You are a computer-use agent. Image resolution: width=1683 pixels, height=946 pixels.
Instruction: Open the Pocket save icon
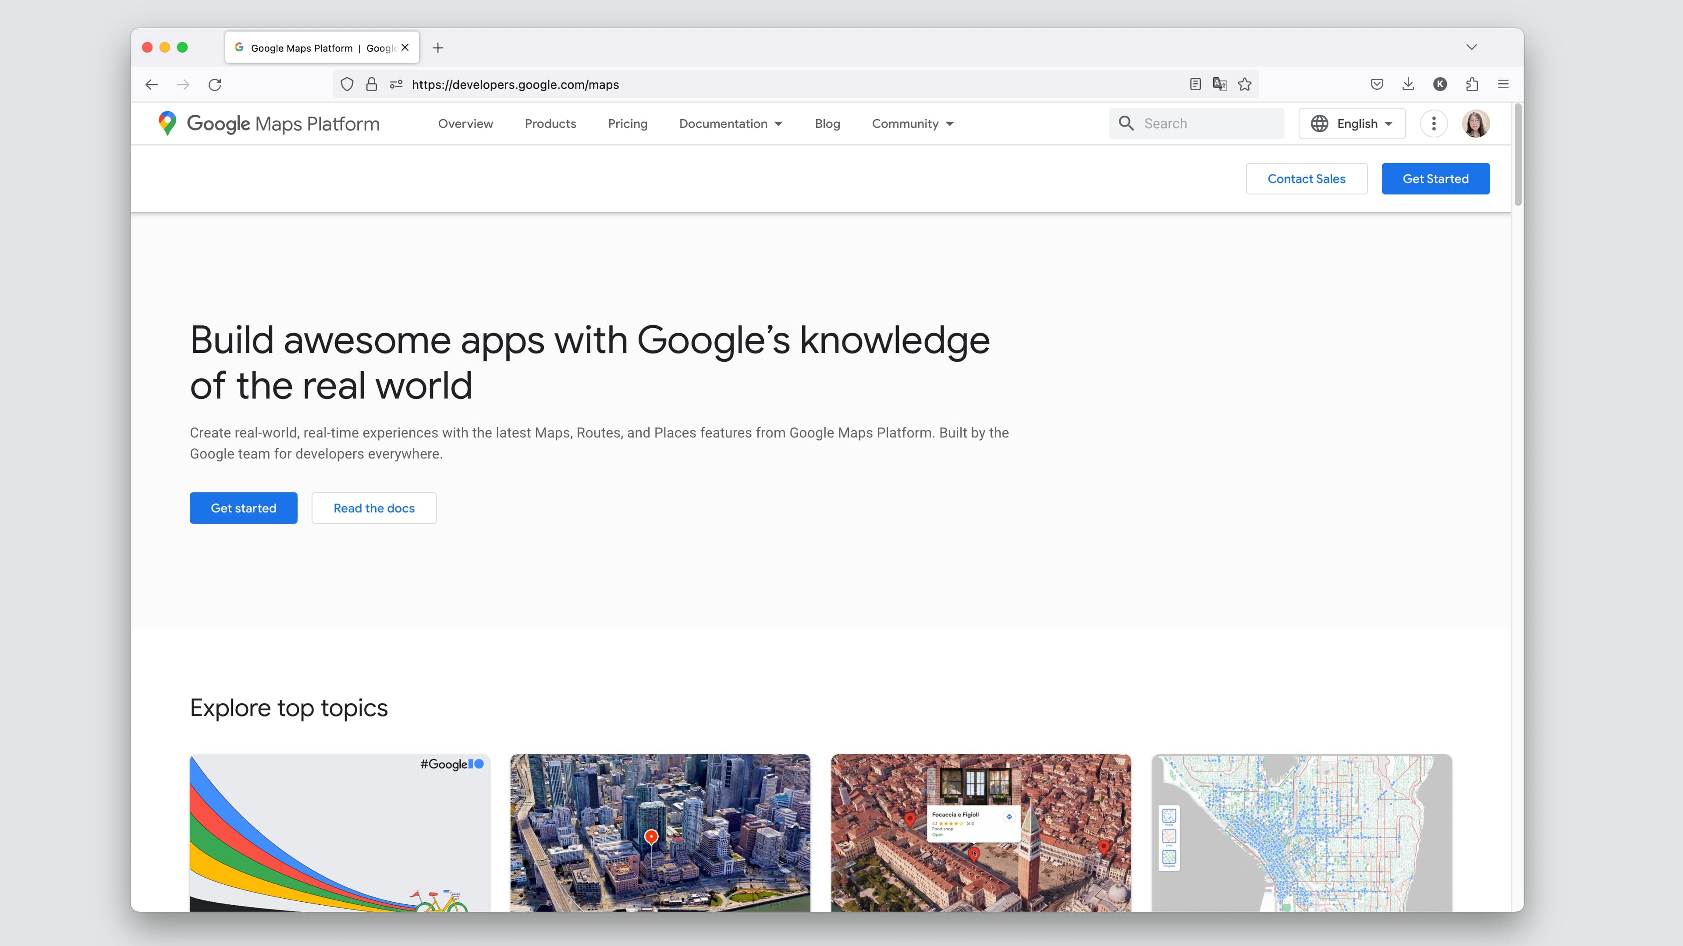[1377, 84]
